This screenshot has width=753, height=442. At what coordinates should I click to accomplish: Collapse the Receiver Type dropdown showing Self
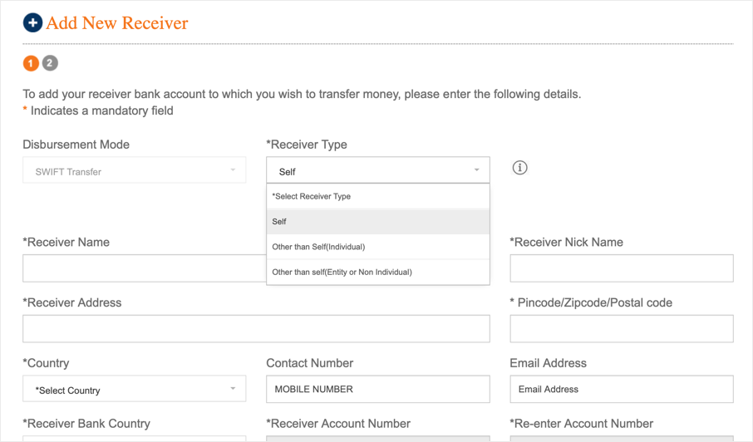(x=377, y=170)
